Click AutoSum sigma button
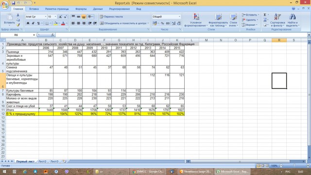The height and width of the screenshot is (175, 311). [265, 15]
